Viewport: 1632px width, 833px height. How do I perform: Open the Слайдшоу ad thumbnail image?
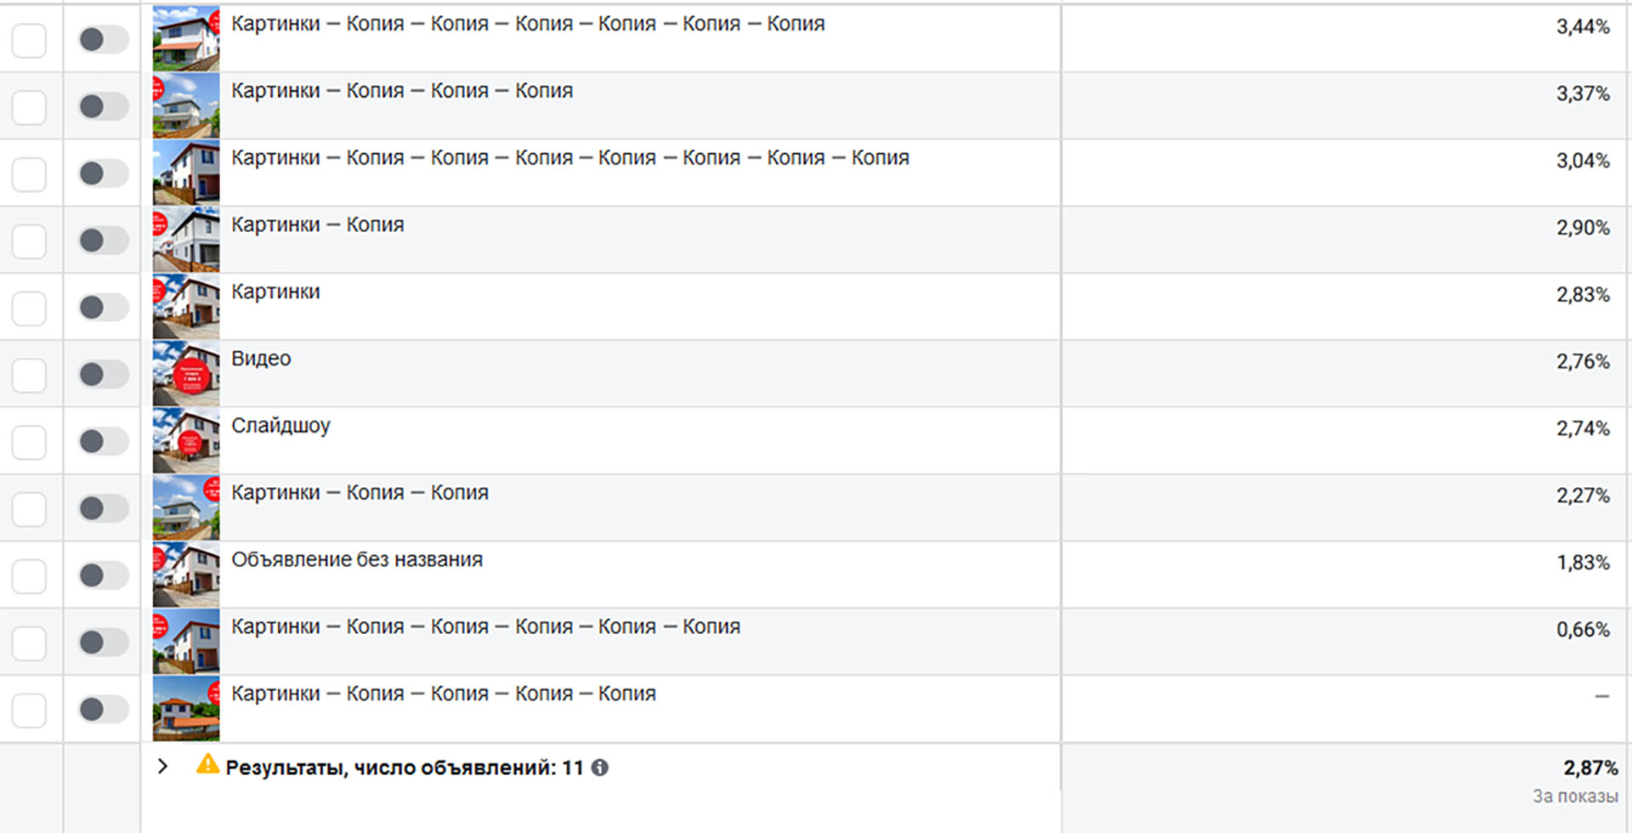(x=186, y=441)
